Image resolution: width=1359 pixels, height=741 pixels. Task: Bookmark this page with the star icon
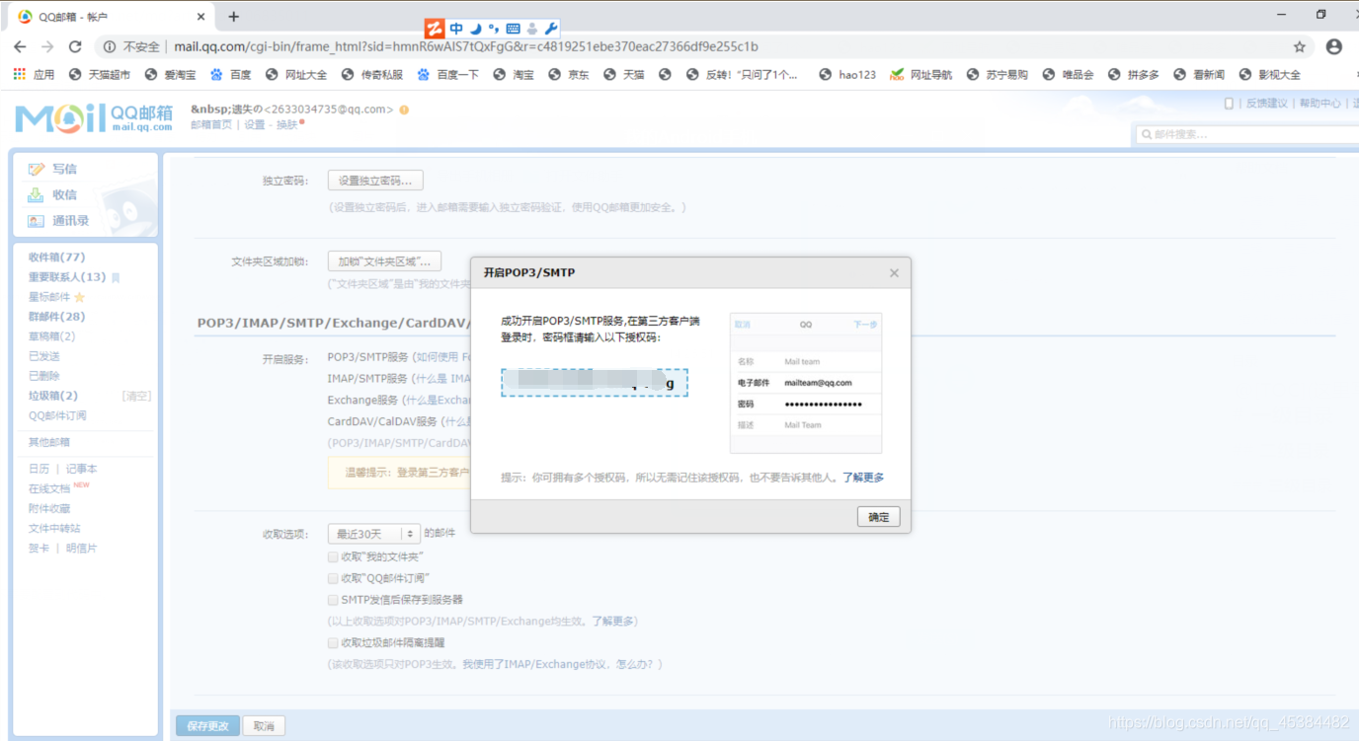point(1300,46)
